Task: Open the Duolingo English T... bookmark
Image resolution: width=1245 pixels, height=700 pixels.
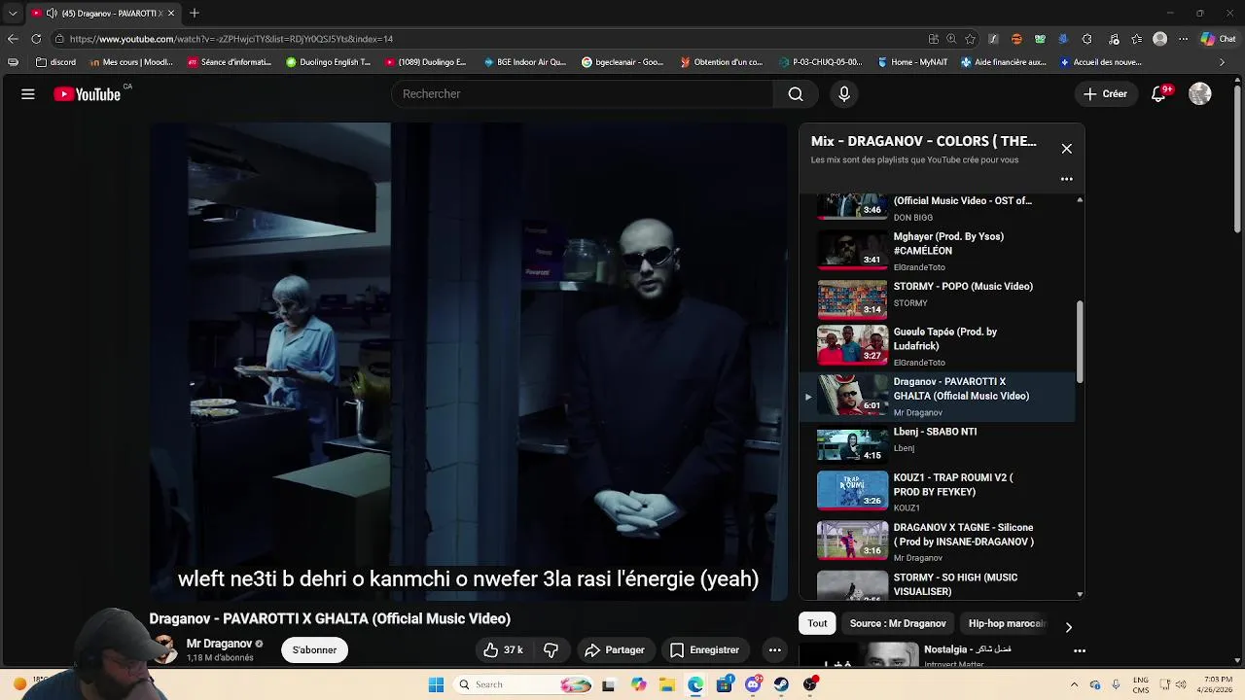Action: coord(328,62)
